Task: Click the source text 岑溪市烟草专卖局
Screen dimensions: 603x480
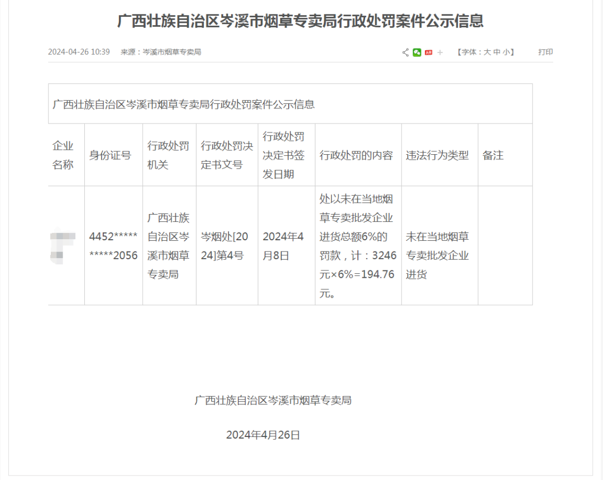Action: pyautogui.click(x=172, y=52)
